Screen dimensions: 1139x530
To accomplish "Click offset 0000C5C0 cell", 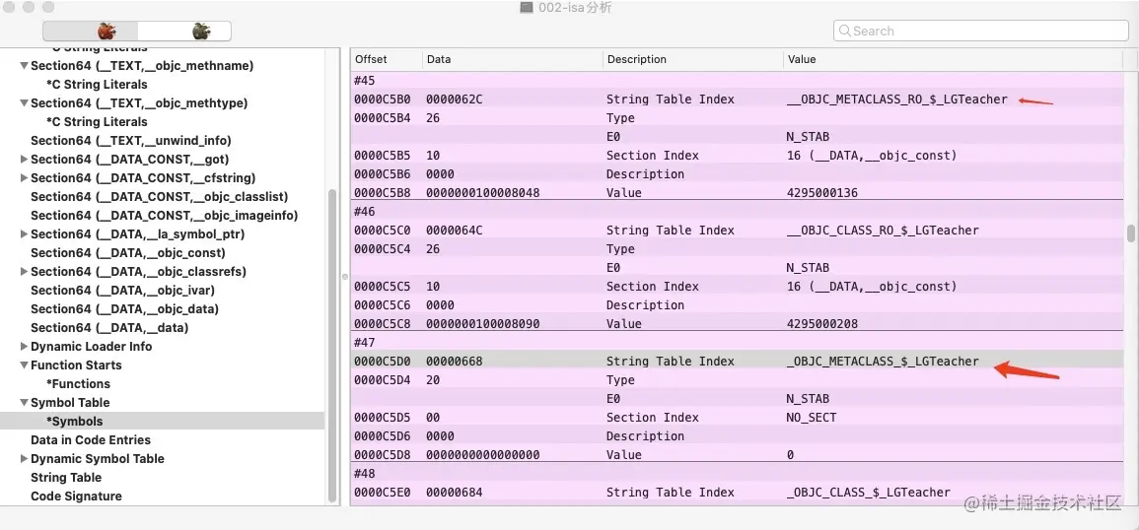I will point(383,231).
